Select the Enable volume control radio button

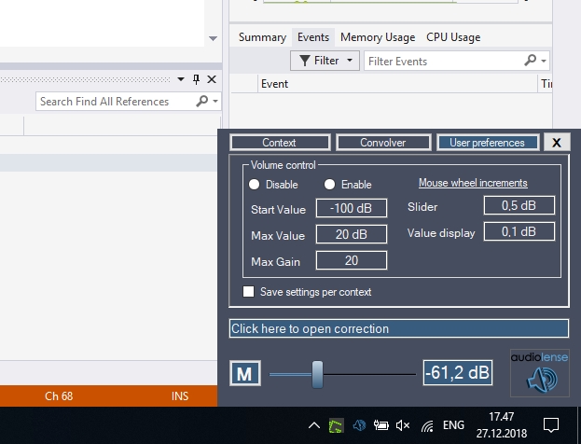329,185
